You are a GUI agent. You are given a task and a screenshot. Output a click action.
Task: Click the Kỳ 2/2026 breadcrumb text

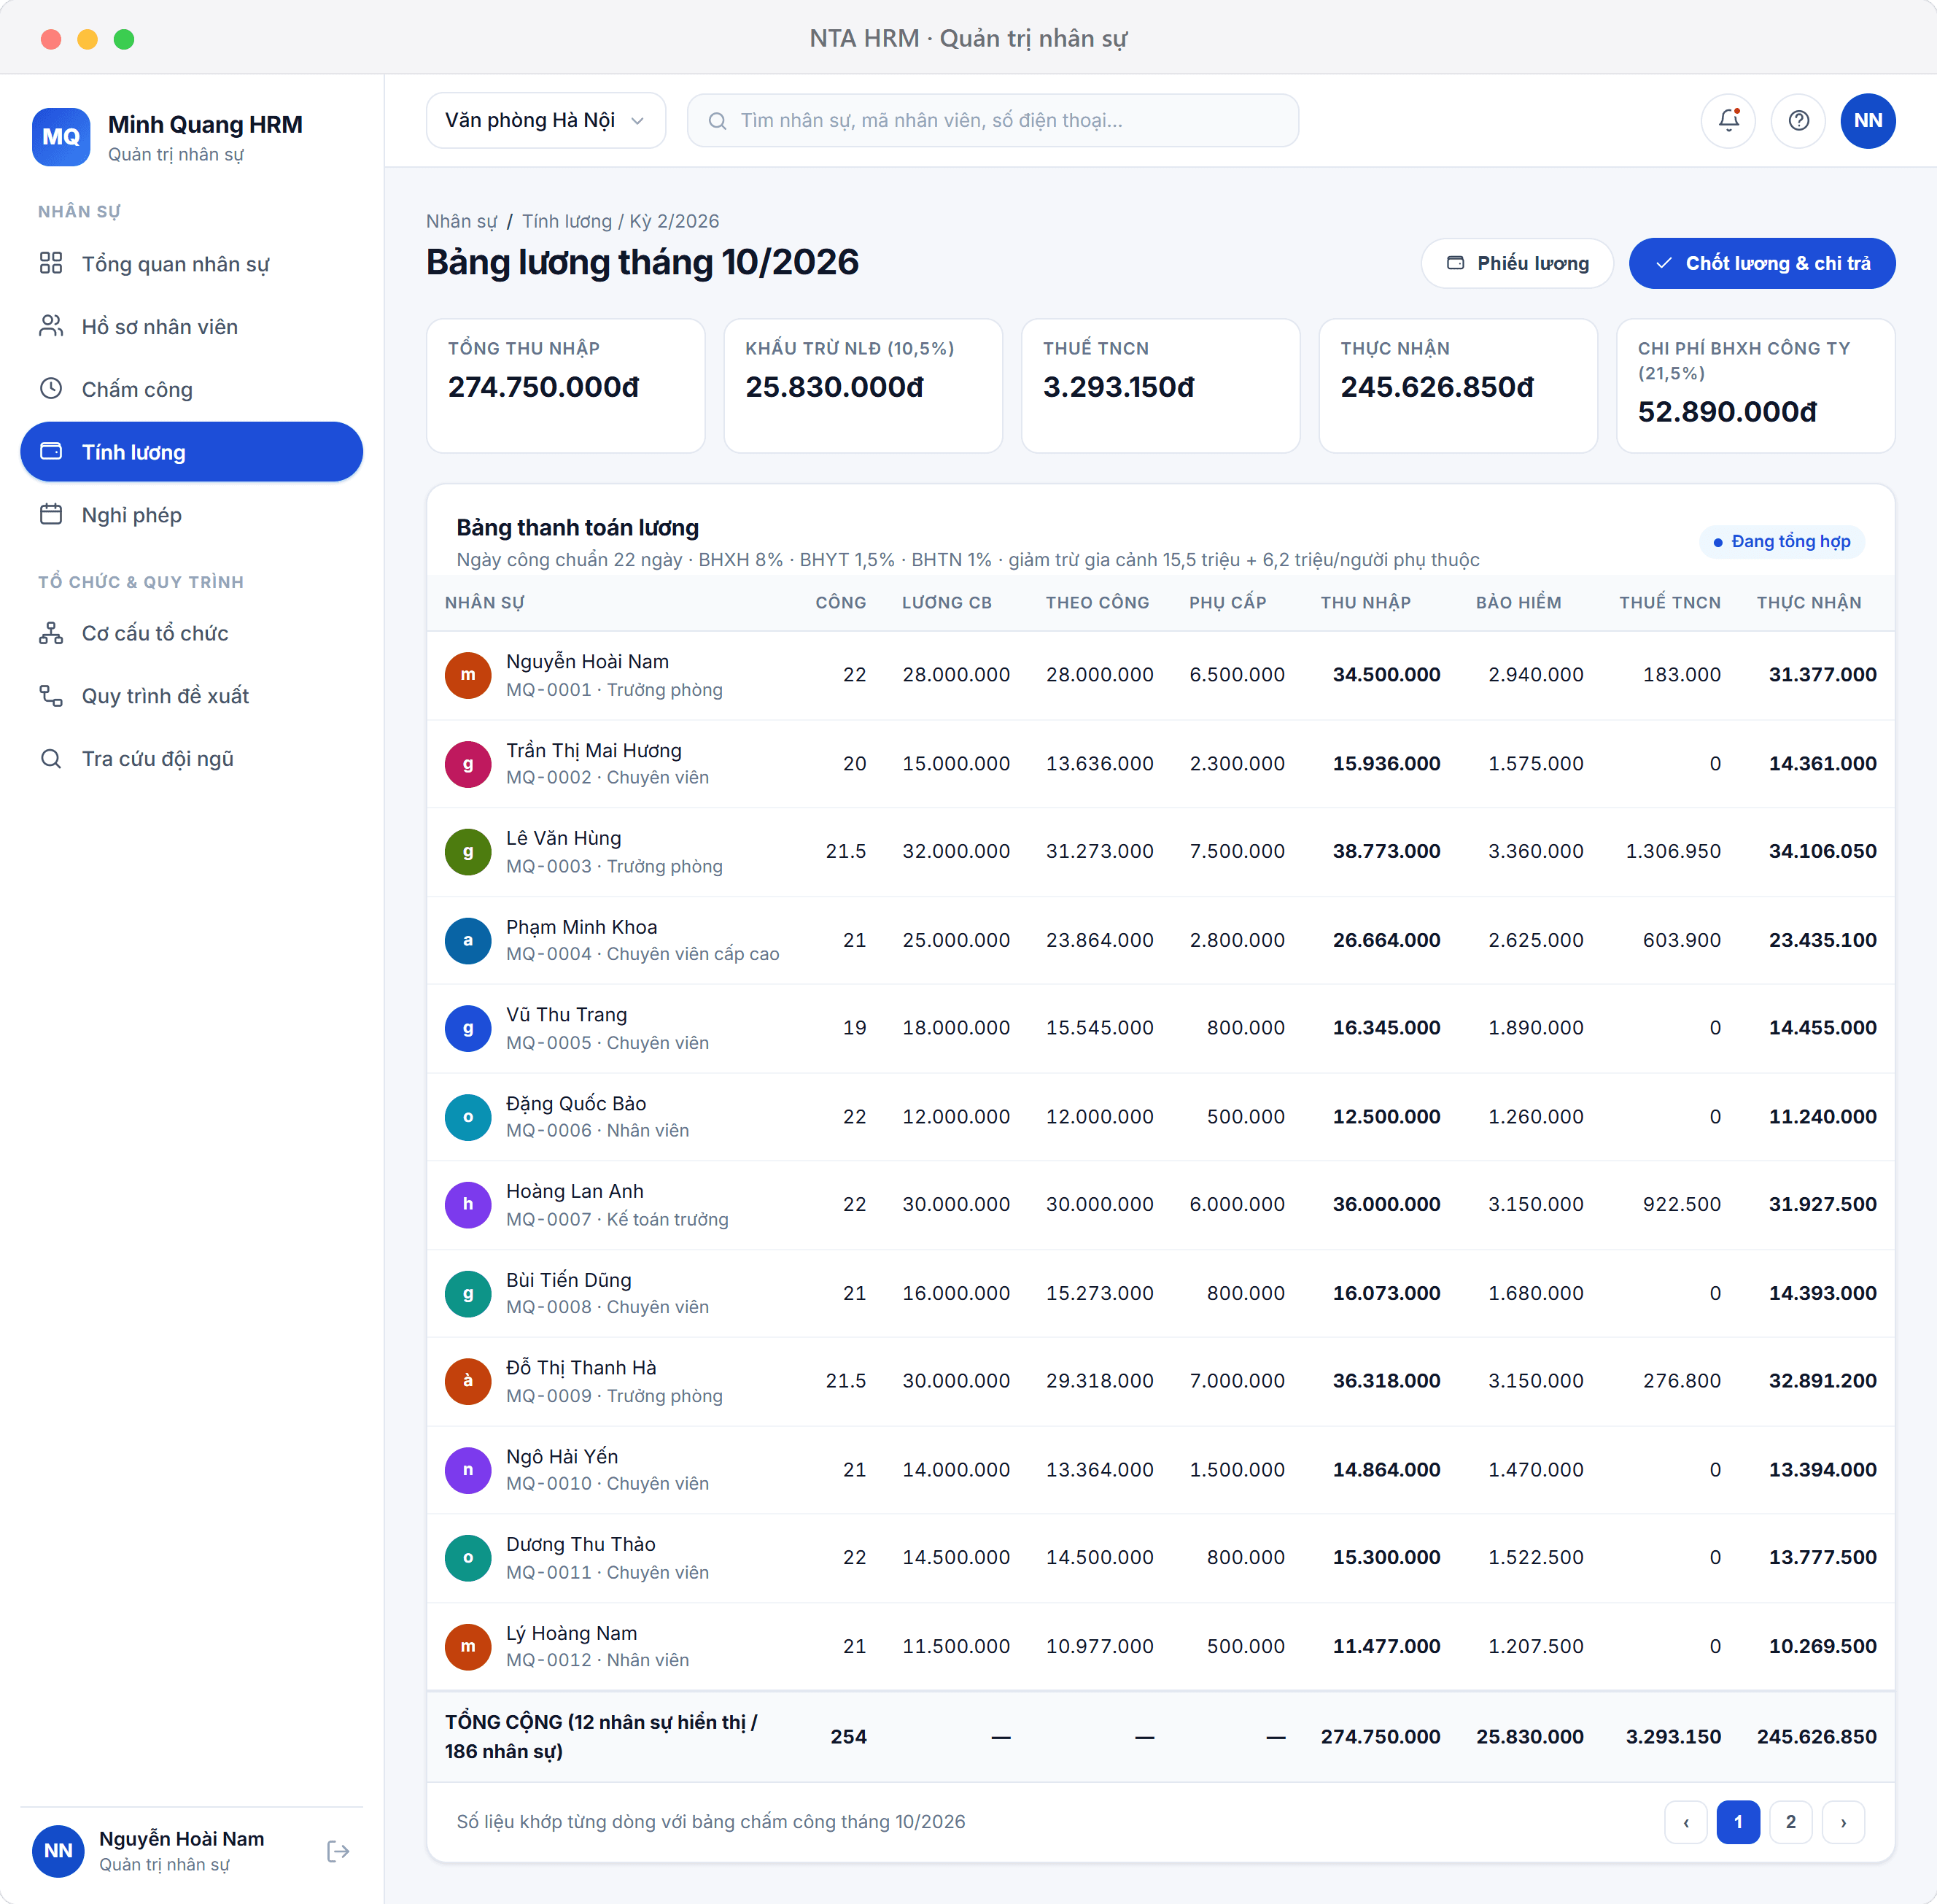point(674,221)
